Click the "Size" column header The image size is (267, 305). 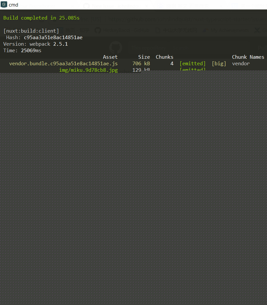144,57
